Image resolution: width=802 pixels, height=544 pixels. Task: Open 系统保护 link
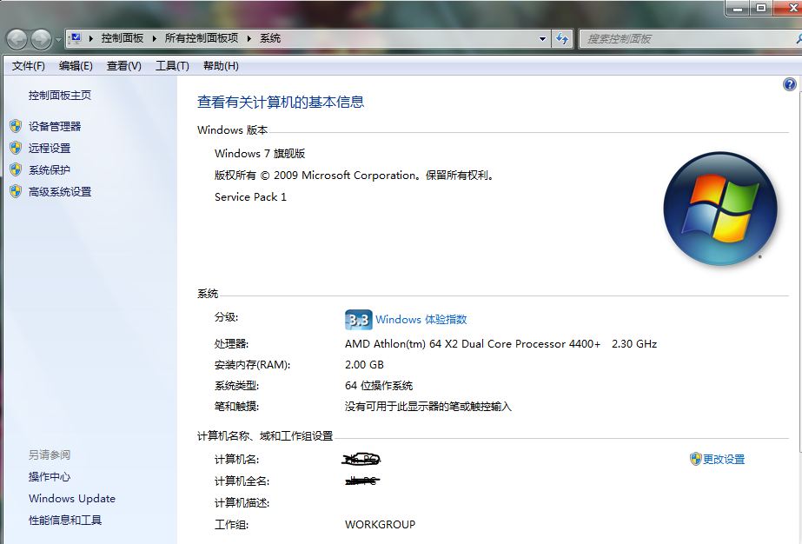click(x=50, y=170)
